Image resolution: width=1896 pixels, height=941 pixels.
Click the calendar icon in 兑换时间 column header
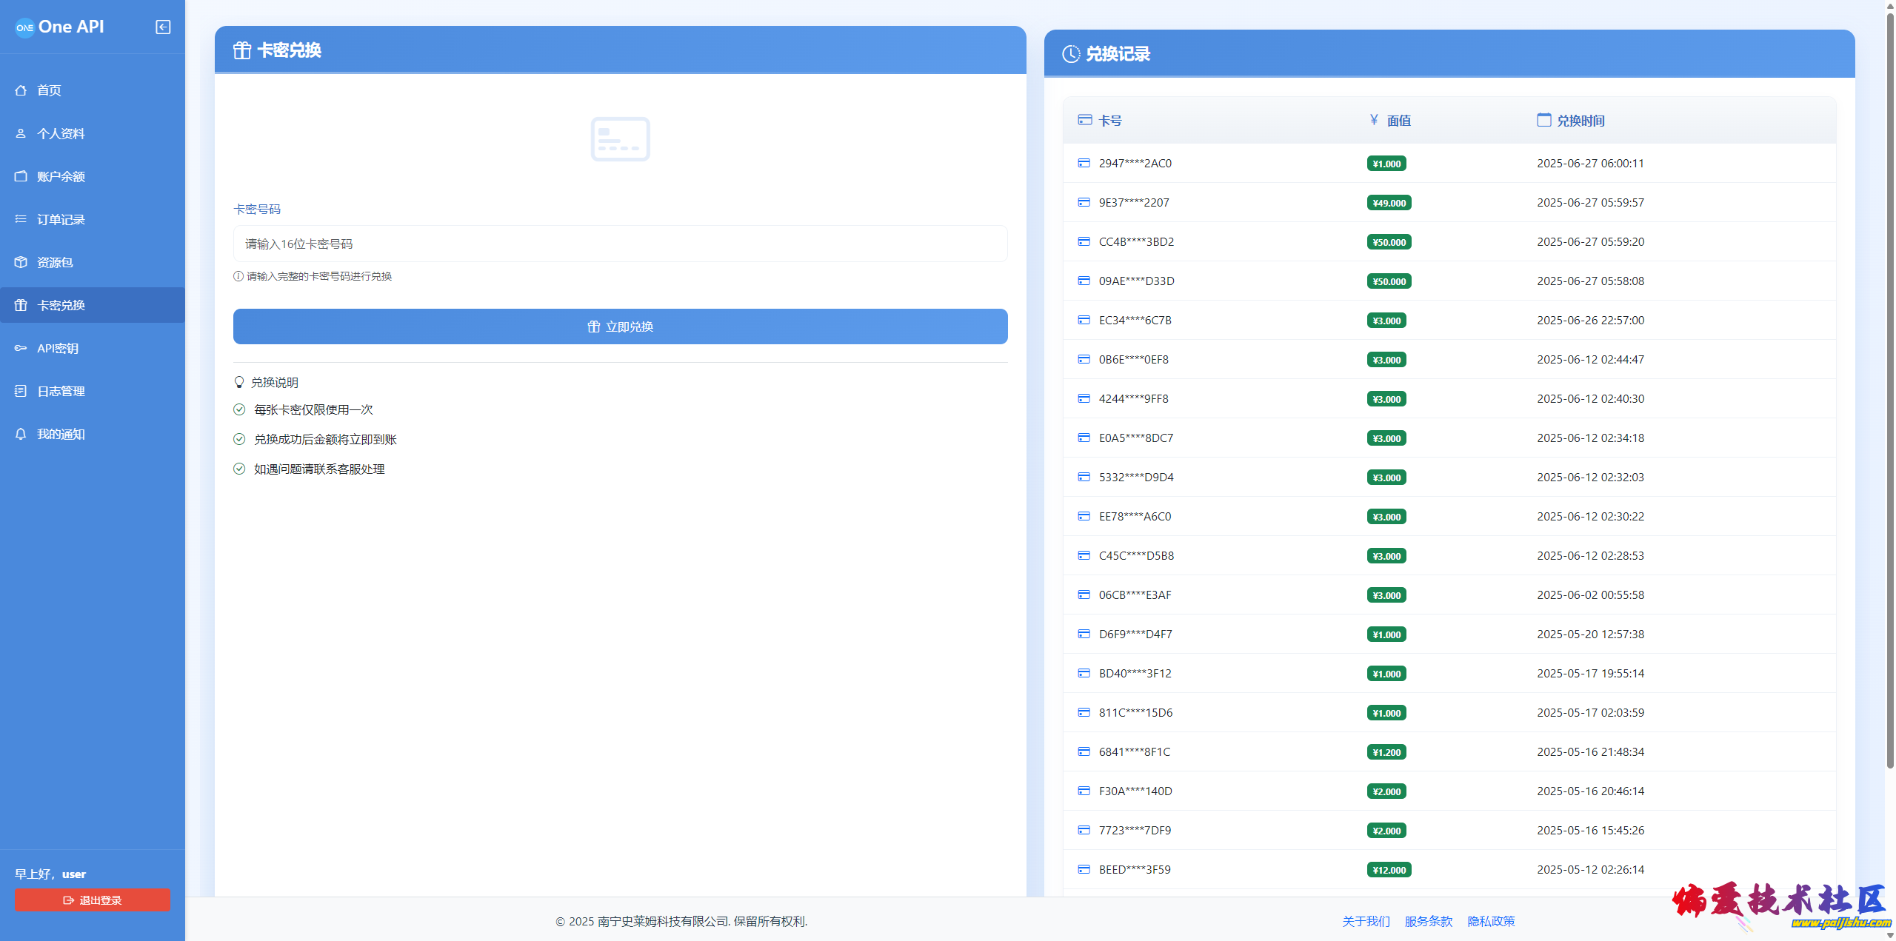point(1543,120)
